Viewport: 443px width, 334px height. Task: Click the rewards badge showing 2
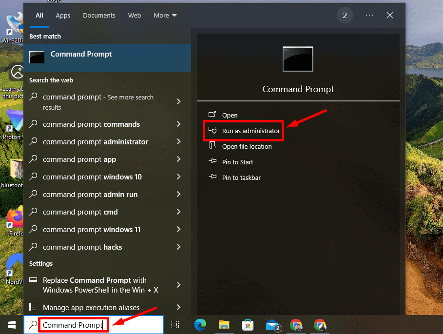345,15
